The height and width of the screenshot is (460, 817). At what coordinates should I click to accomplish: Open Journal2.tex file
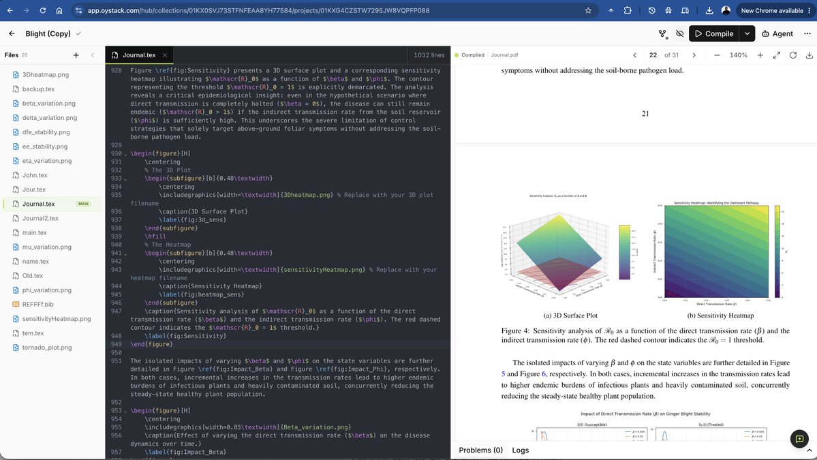[40, 218]
